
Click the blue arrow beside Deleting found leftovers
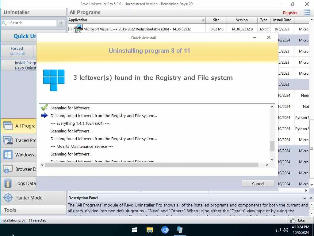44,116
